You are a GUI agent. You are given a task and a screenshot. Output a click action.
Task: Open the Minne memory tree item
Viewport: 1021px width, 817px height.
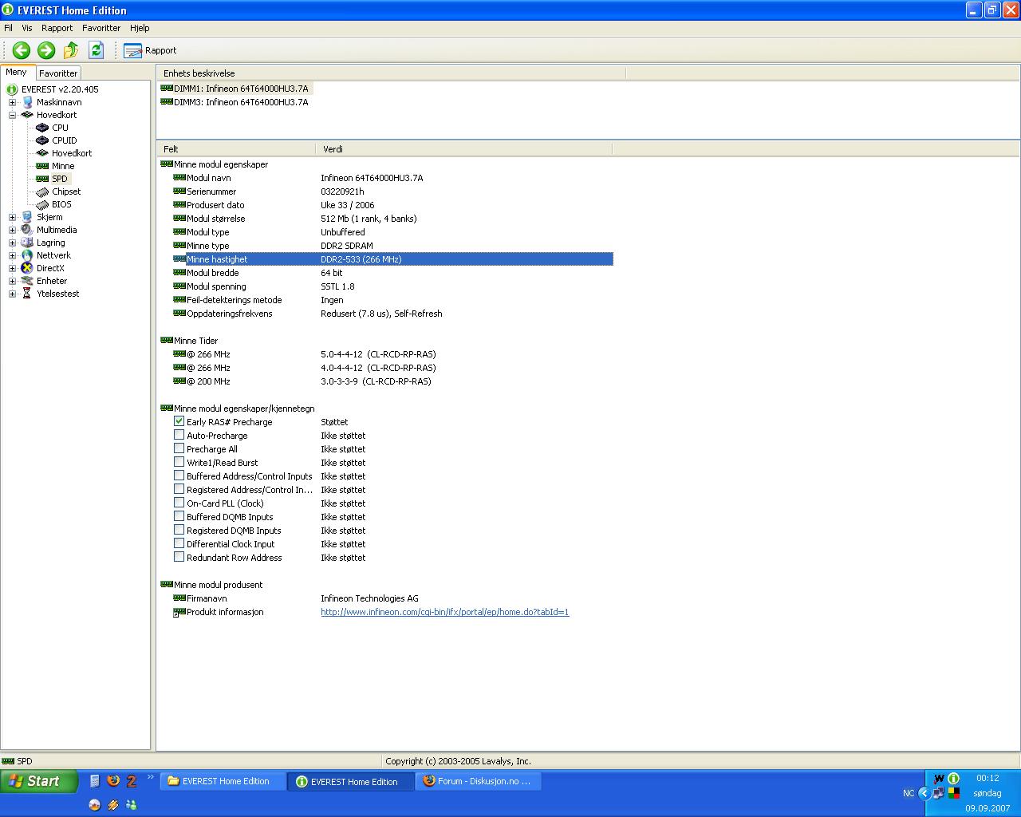click(63, 166)
